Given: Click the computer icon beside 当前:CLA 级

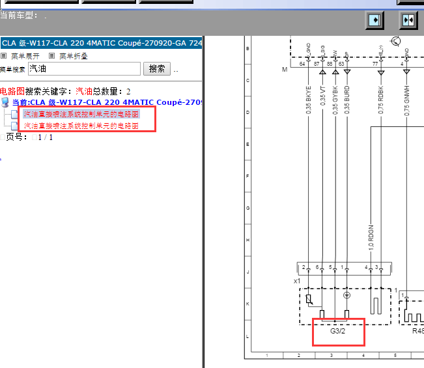Looking at the screenshot, I should pyautogui.click(x=5, y=102).
